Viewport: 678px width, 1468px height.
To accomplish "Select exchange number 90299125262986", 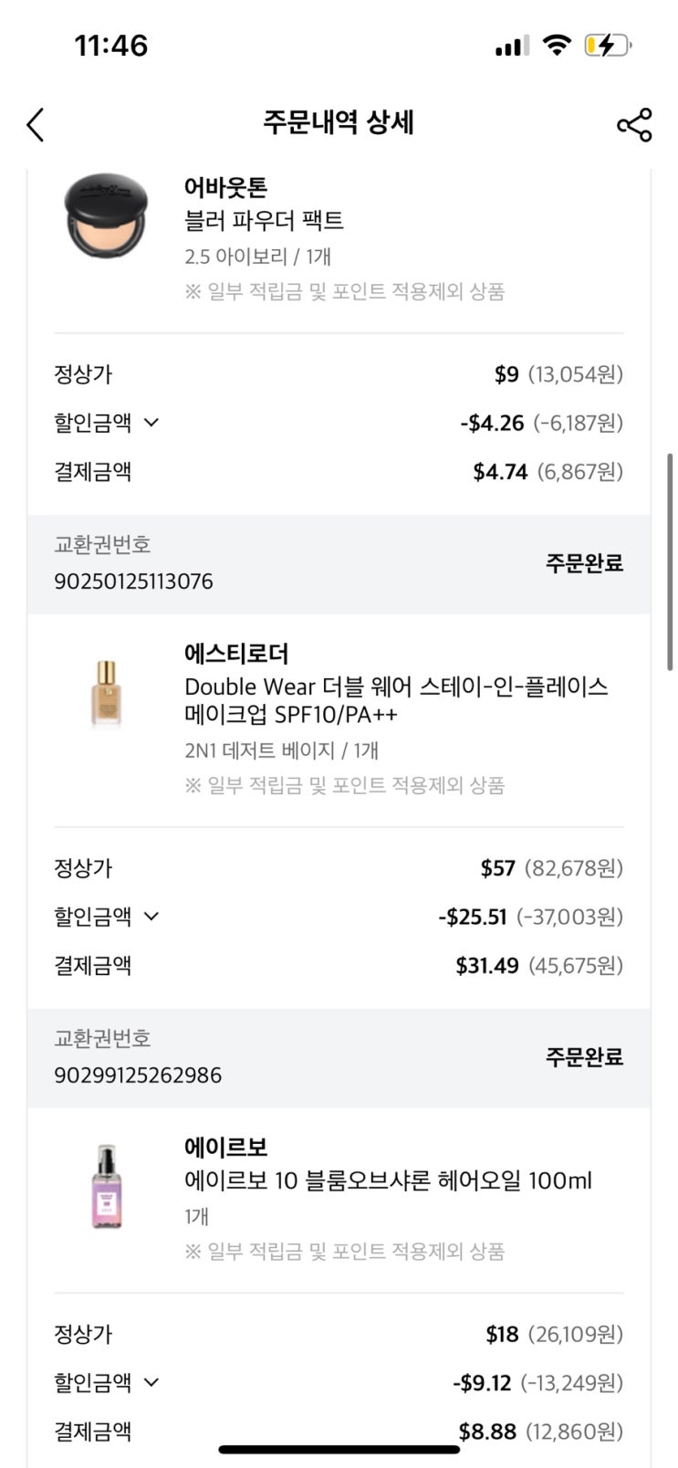I will [x=138, y=1075].
